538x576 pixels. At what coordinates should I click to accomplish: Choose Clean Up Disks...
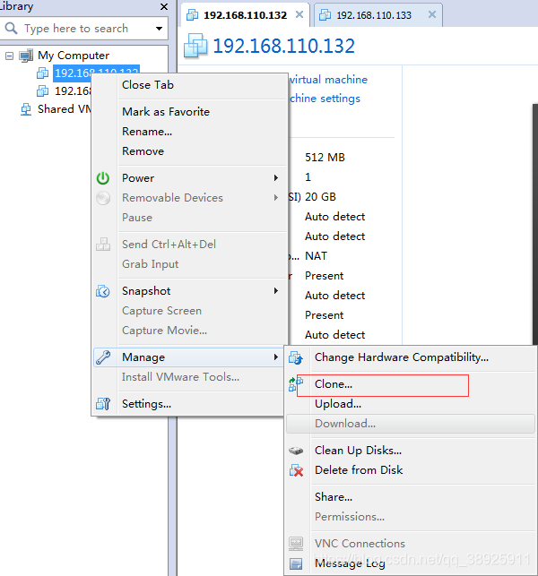[358, 451]
